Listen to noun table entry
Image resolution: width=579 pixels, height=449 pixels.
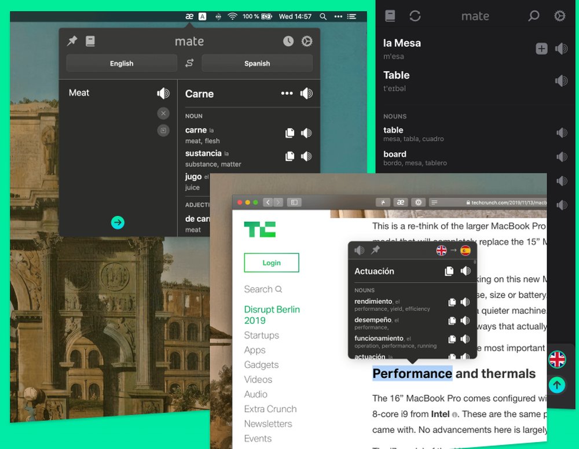(562, 133)
